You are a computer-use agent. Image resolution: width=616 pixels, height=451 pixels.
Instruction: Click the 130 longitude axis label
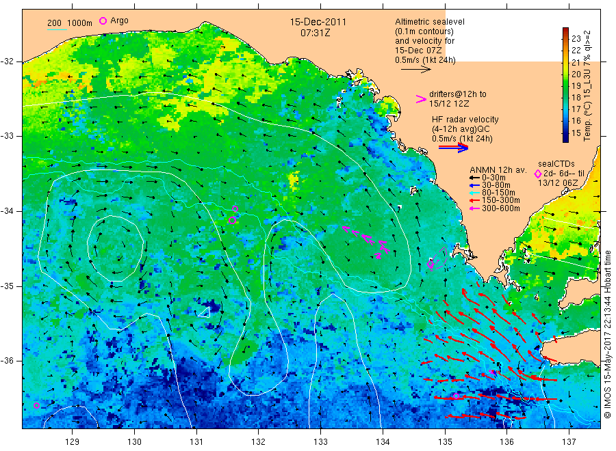pyautogui.click(x=134, y=441)
